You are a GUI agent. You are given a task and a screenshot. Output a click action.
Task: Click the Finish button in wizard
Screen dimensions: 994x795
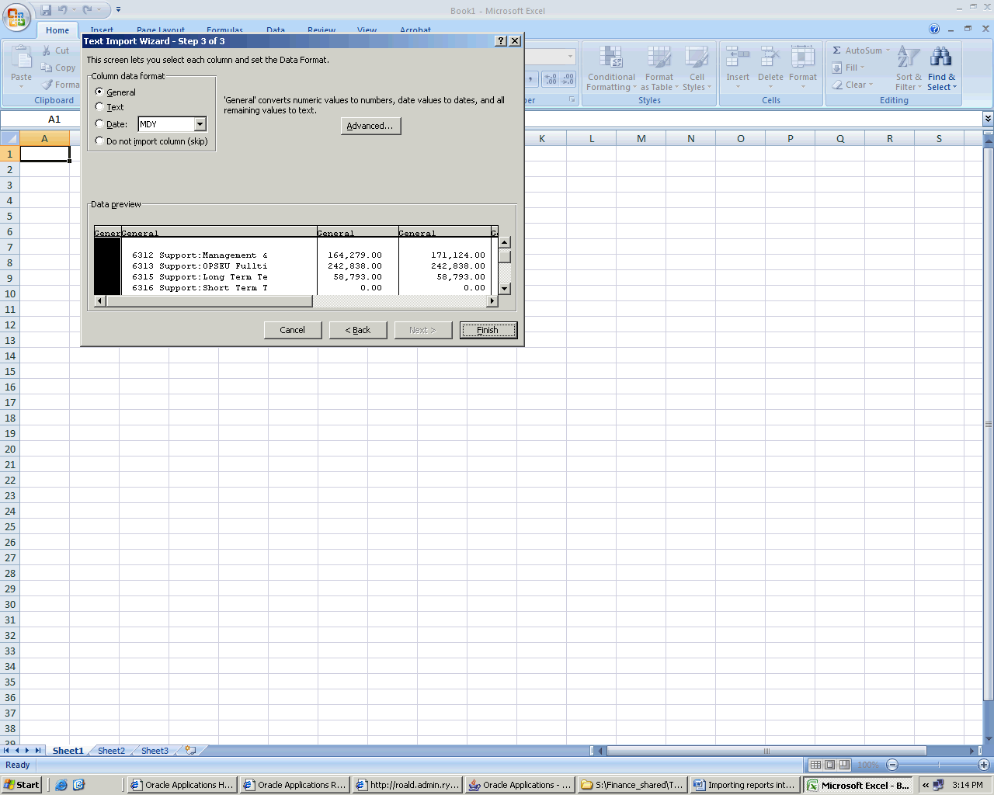(488, 330)
